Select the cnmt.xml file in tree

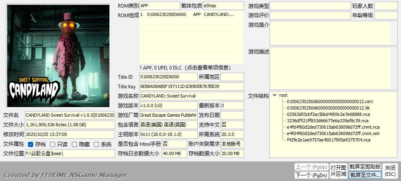[x=333, y=133]
